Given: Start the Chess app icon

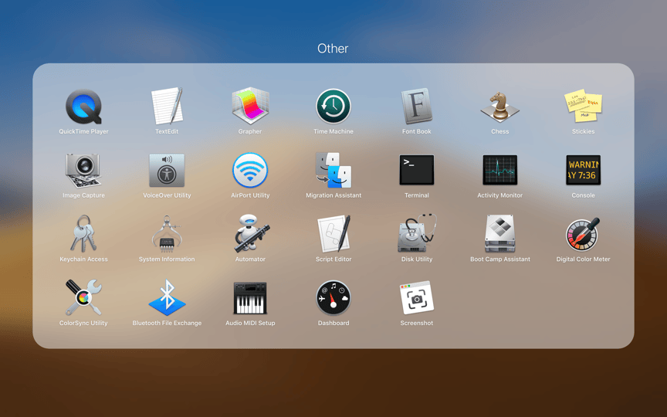Looking at the screenshot, I should coord(499,106).
